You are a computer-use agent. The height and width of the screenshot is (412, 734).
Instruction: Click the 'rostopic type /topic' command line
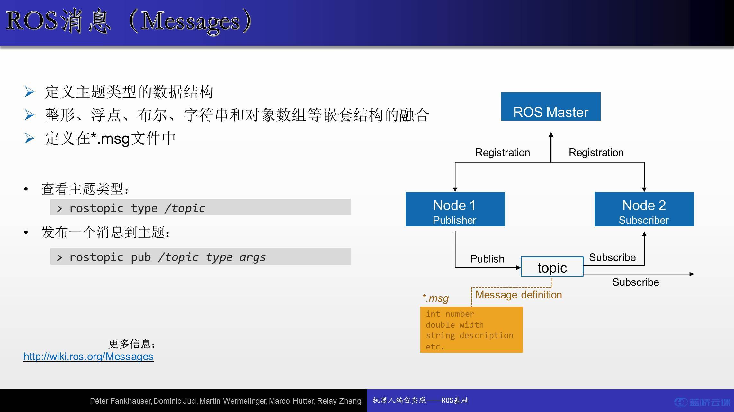coord(201,207)
